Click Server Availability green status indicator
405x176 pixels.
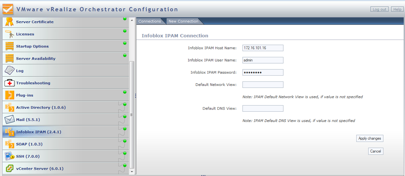coord(125,55)
